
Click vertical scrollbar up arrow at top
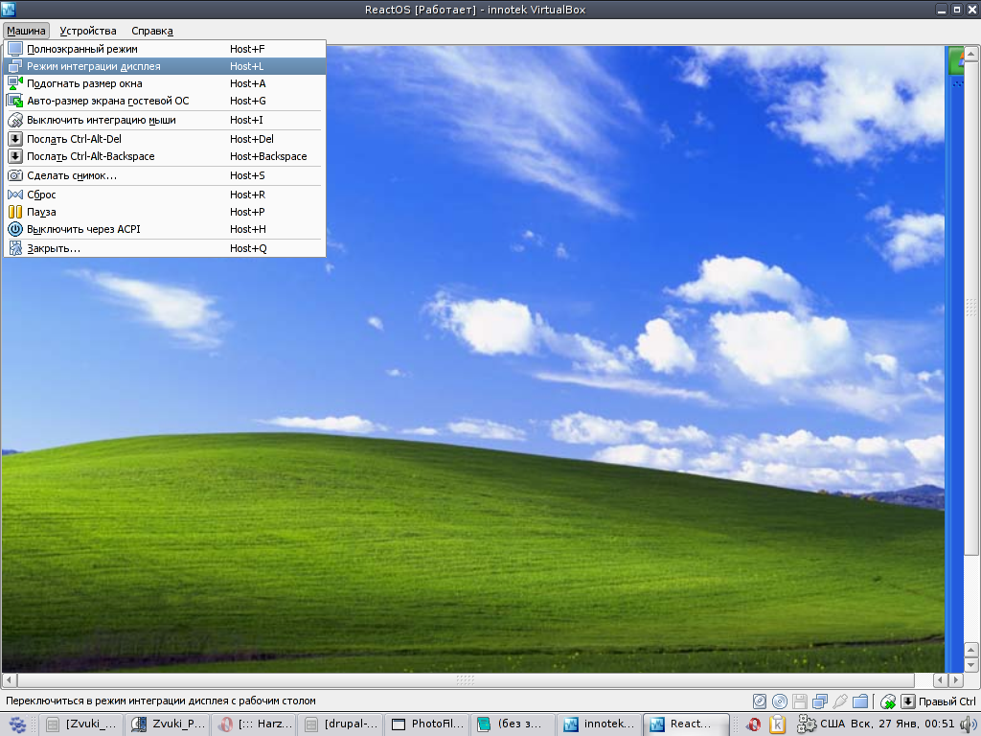tap(971, 55)
